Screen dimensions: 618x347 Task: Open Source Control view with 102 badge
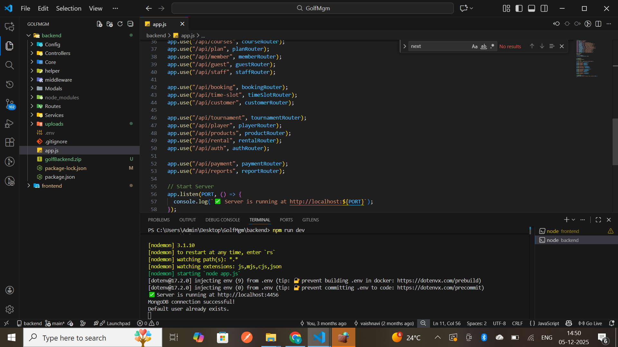click(10, 104)
